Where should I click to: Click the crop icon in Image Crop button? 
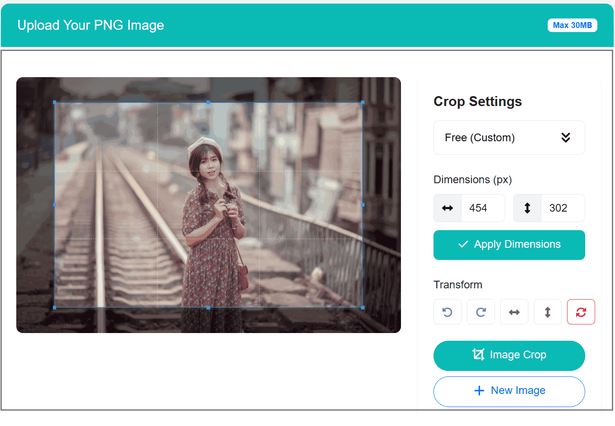(x=478, y=355)
